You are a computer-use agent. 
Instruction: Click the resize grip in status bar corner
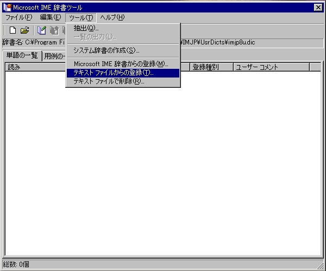[x=320, y=265]
